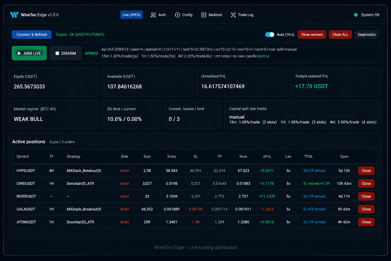Click the manual capital split label
This screenshot has height=261, width=391.
[237, 117]
